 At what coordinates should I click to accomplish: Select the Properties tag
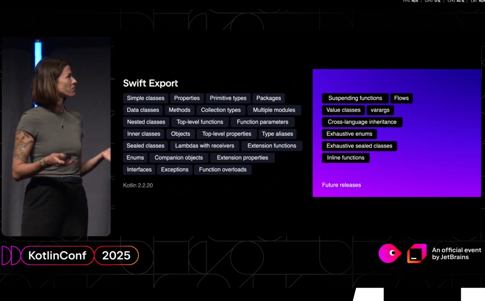click(187, 98)
